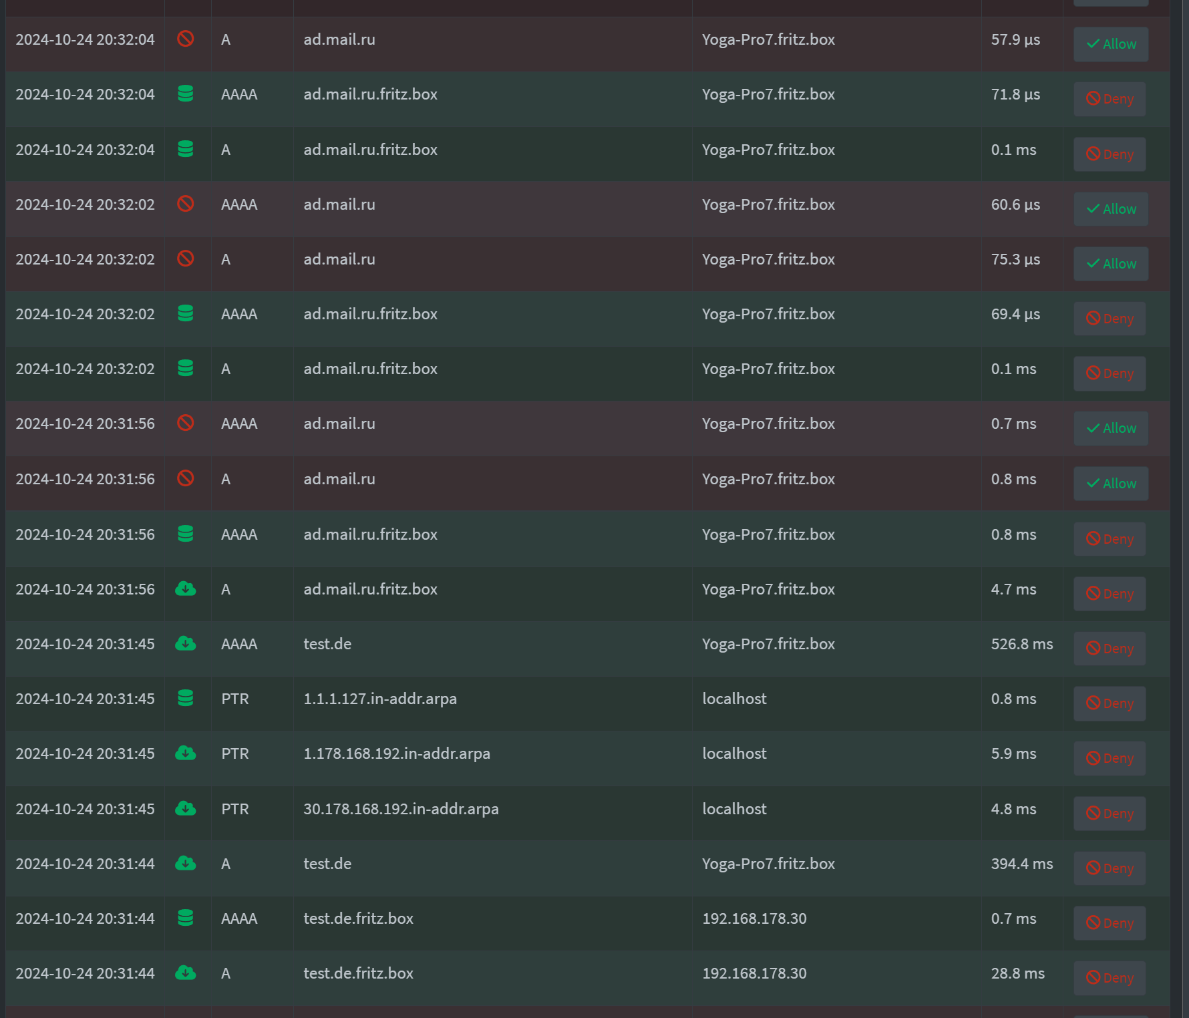Click cloud icon for 20:31:44 A test.de query
The width and height of the screenshot is (1189, 1018).
(186, 863)
